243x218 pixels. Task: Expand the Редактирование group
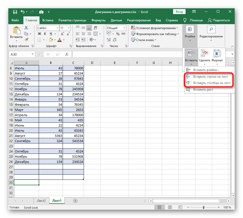click(211, 34)
